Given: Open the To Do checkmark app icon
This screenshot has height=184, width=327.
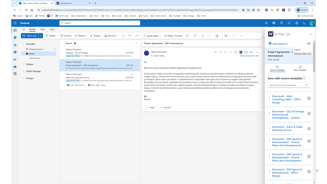Looking at the screenshot, I should pos(15,59).
